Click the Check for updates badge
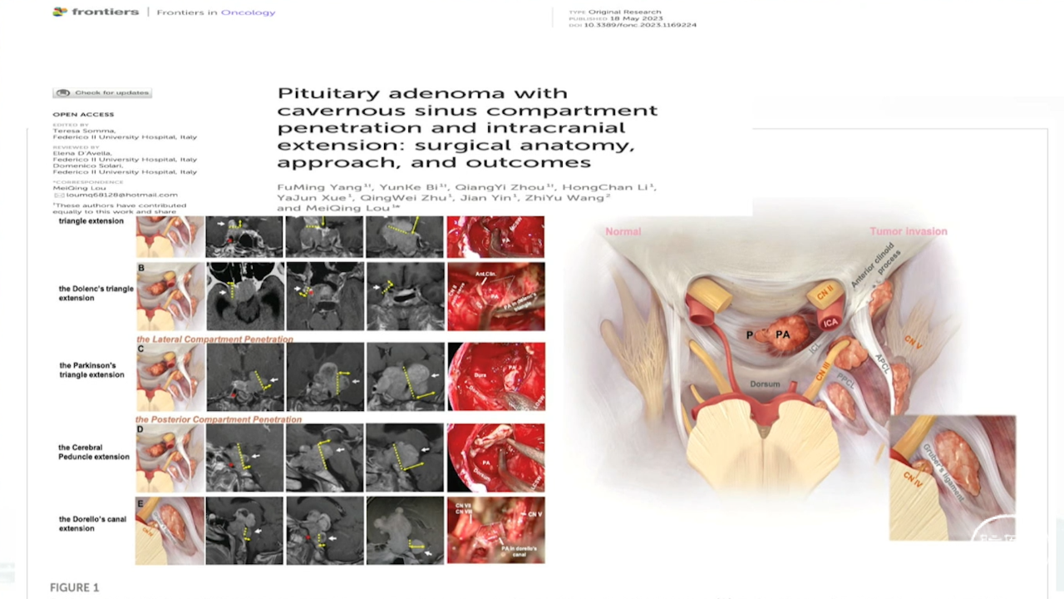Screen dimensions: 1064x599 pyautogui.click(x=102, y=92)
